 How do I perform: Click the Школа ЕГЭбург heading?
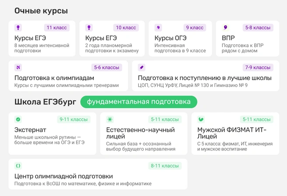pyautogui.click(x=45, y=102)
